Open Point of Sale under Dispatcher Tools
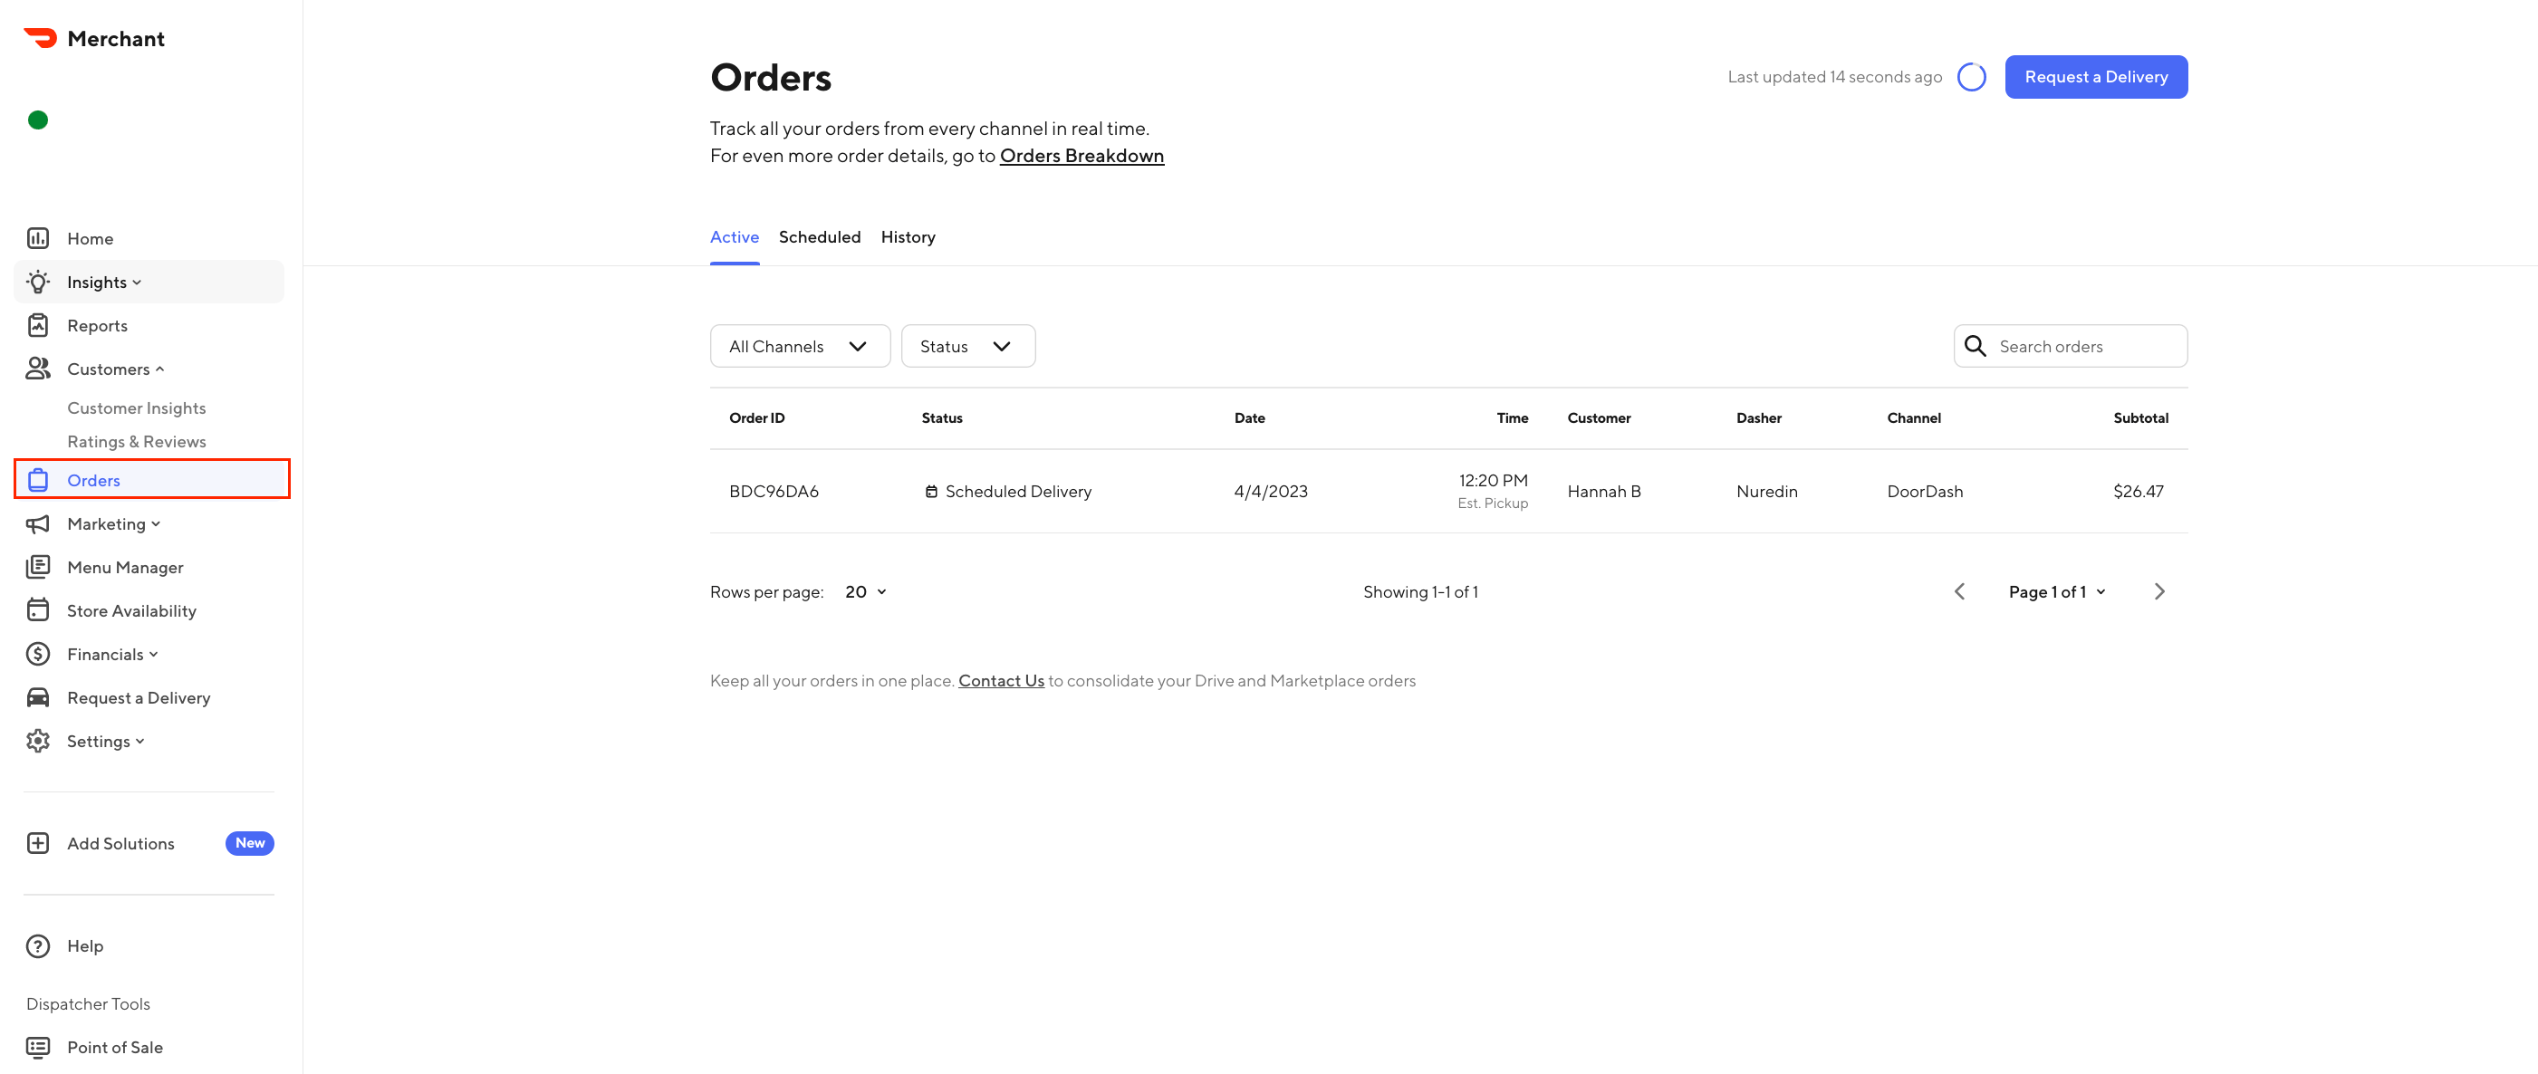The height and width of the screenshot is (1074, 2538). click(x=114, y=1047)
